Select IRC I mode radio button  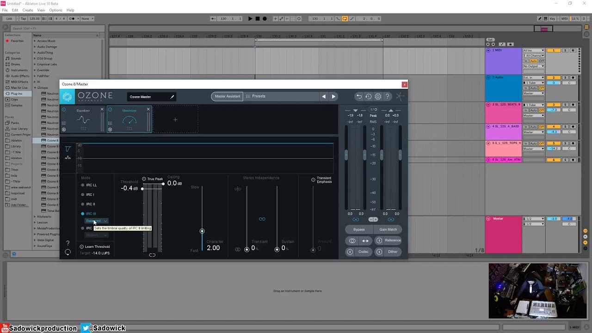(x=83, y=195)
